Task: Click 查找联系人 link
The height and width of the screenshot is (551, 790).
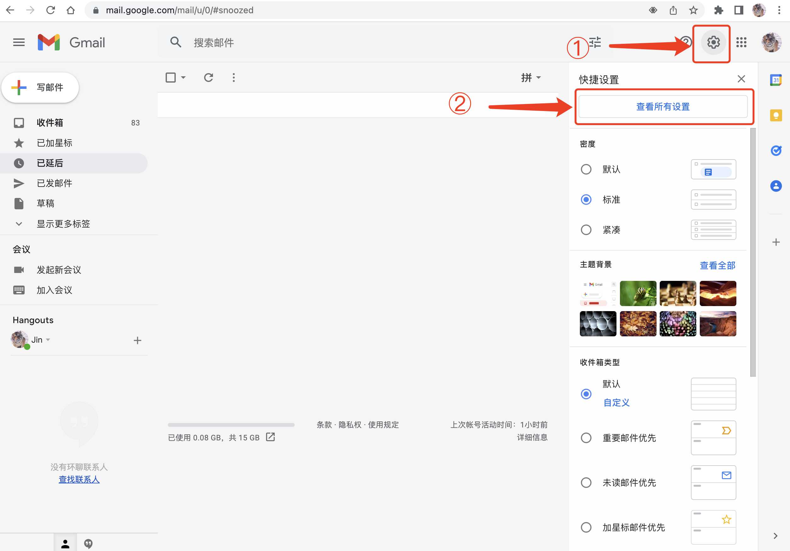Action: click(x=79, y=479)
